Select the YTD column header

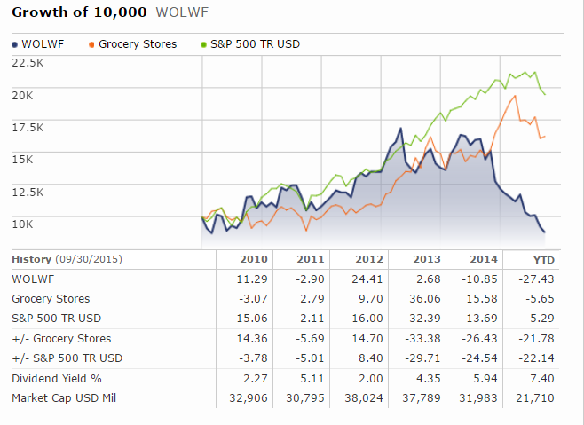point(544,260)
